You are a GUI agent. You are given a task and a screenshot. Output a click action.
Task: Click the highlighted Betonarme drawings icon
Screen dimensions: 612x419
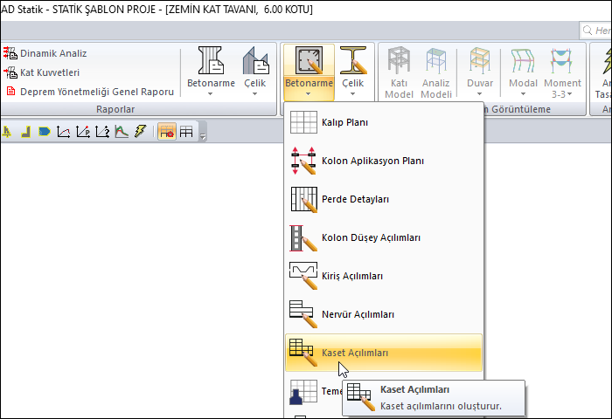(x=309, y=60)
